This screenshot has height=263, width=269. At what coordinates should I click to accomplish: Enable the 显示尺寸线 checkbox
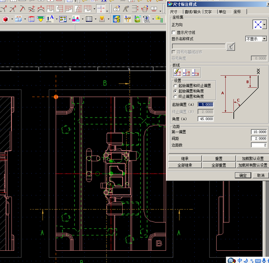point(174,32)
